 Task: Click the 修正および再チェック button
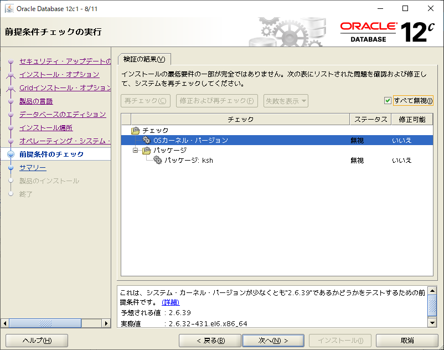[217, 101]
